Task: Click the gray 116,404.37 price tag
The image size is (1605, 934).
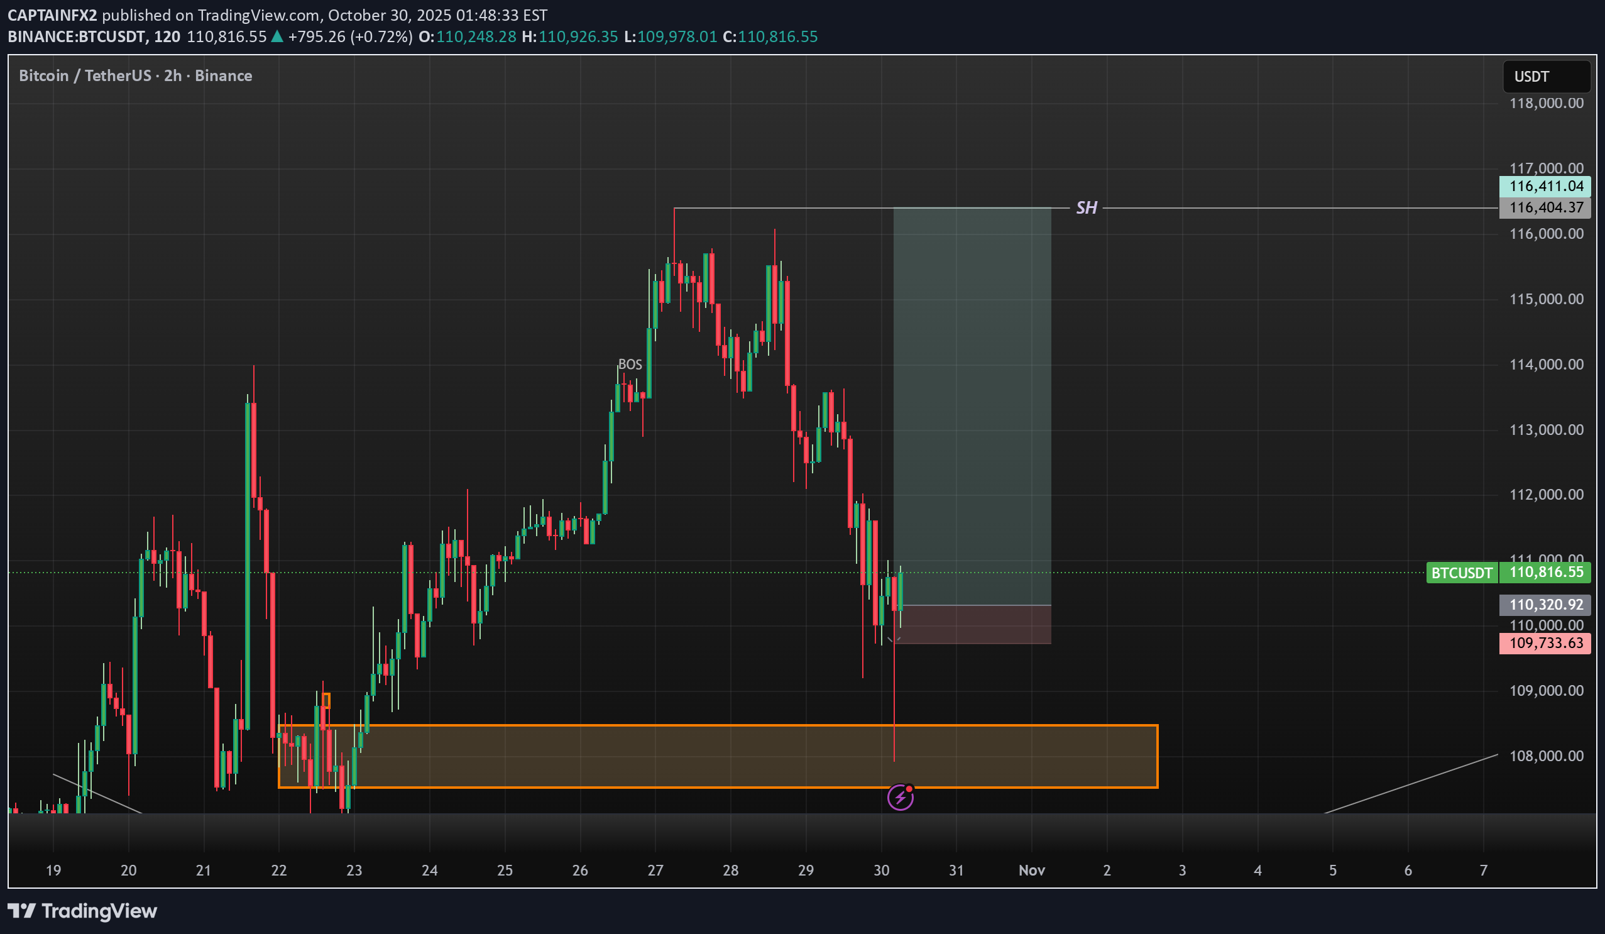Action: (1545, 207)
